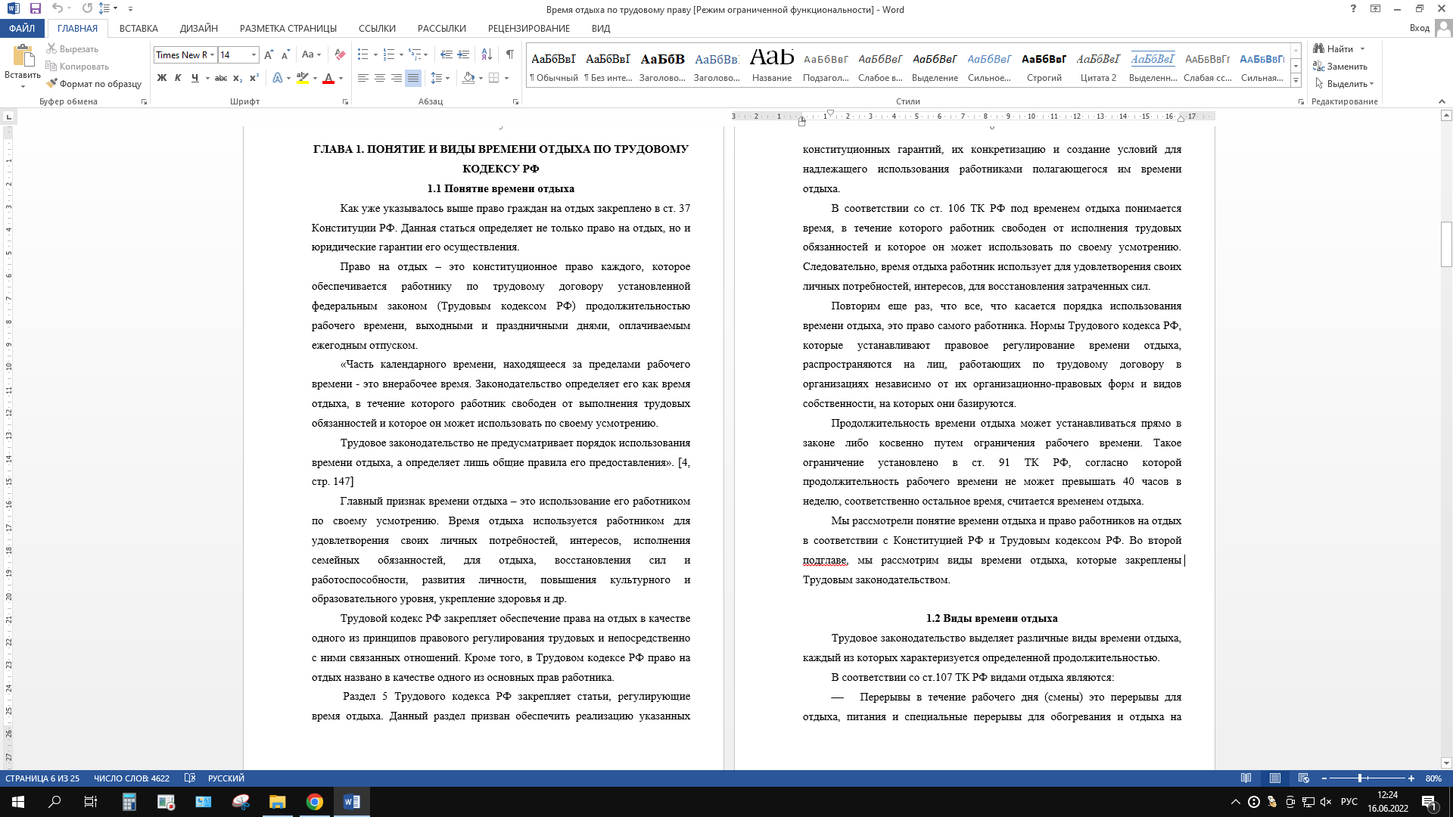Click word count ЧИСЛО СЛОВ: 4622

tap(132, 778)
